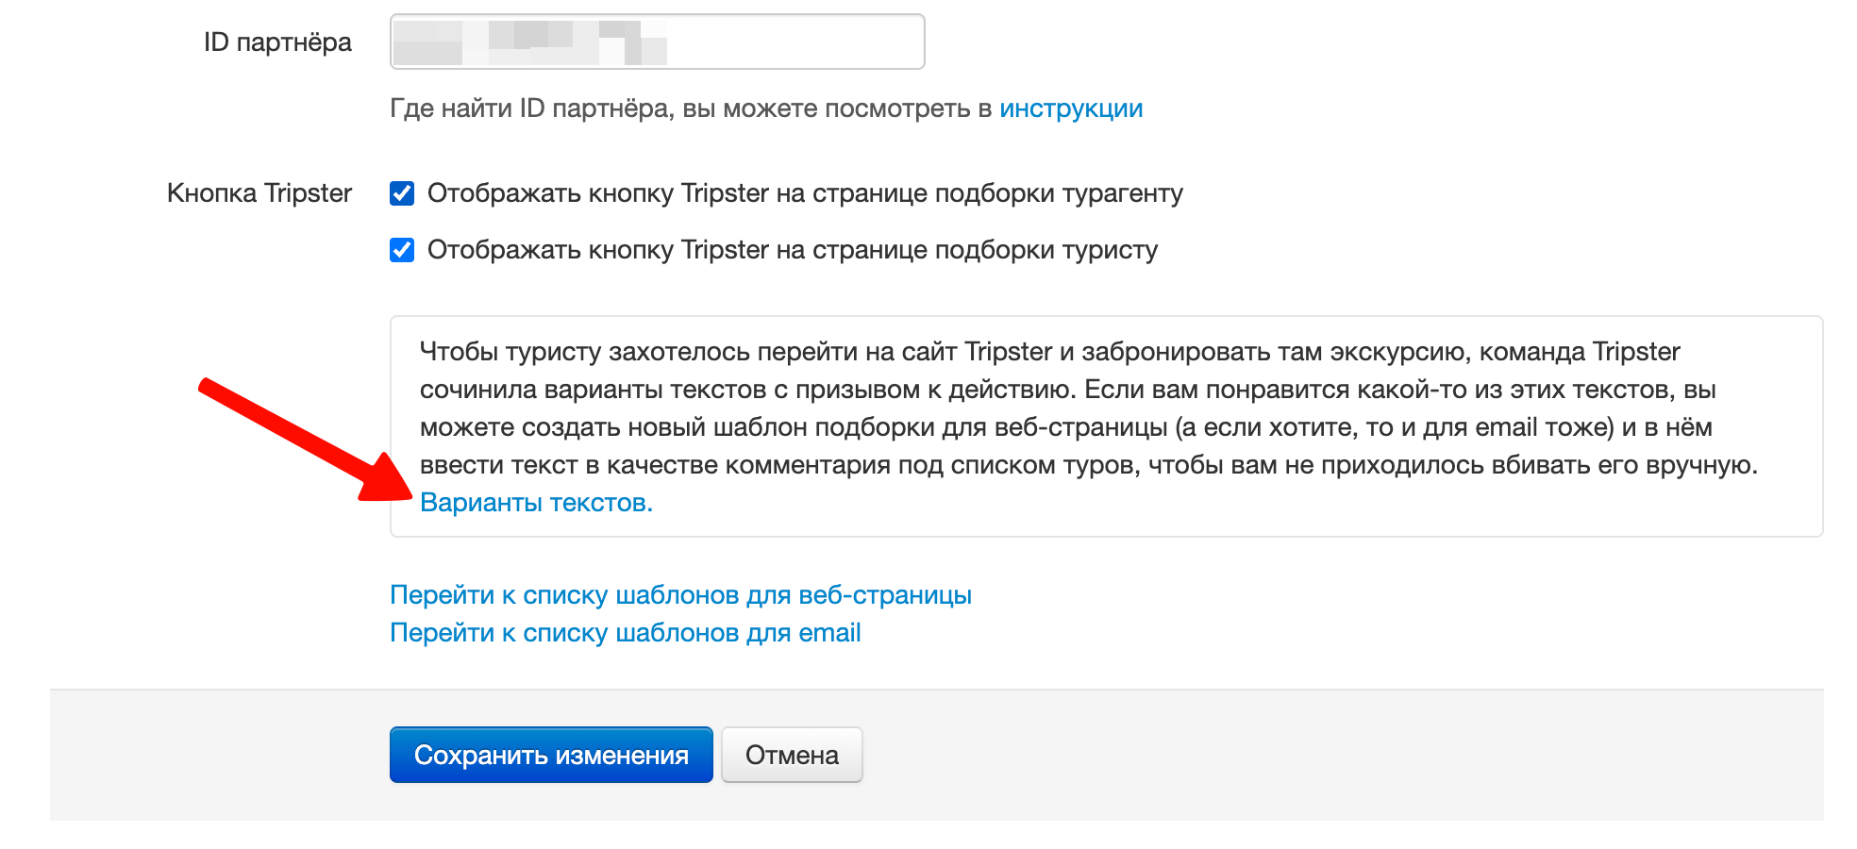Click the ID партнёра label
The width and height of the screenshot is (1857, 849).
tap(277, 42)
